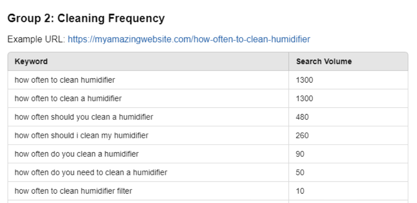
Task: Click the partially visible row below the filter keyword
Action: (148, 202)
